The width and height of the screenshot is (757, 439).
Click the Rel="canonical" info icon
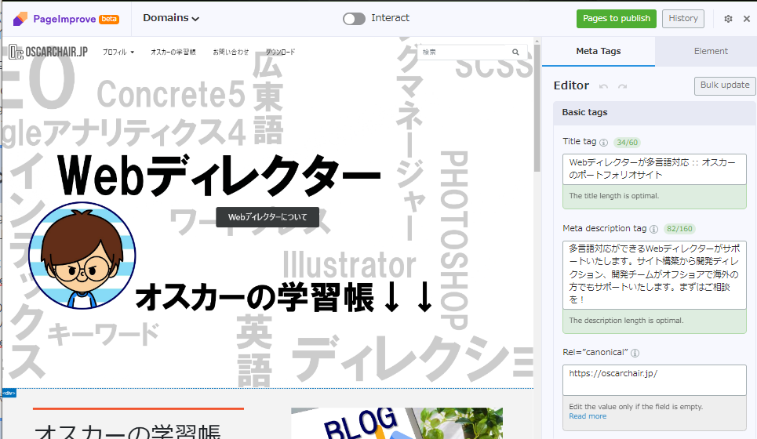[x=635, y=353]
